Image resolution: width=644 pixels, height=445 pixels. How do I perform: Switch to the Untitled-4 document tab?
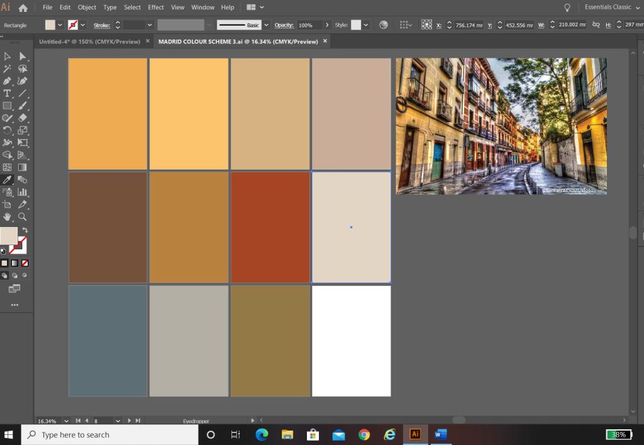coord(89,41)
